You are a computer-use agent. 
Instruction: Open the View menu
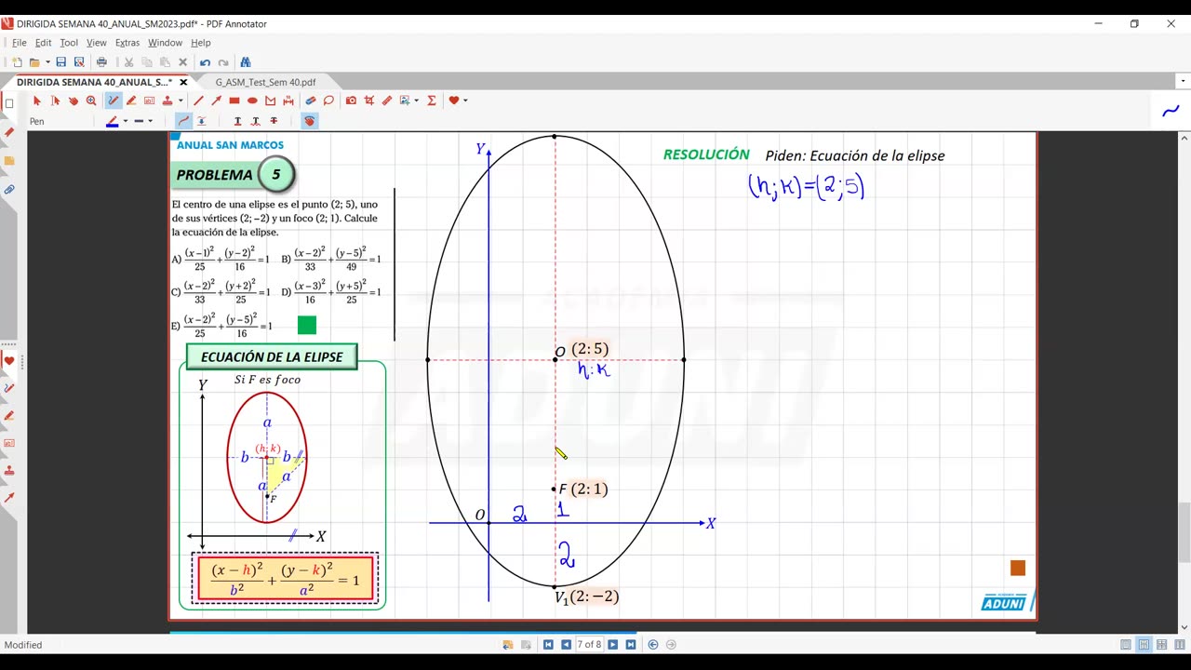pos(97,43)
